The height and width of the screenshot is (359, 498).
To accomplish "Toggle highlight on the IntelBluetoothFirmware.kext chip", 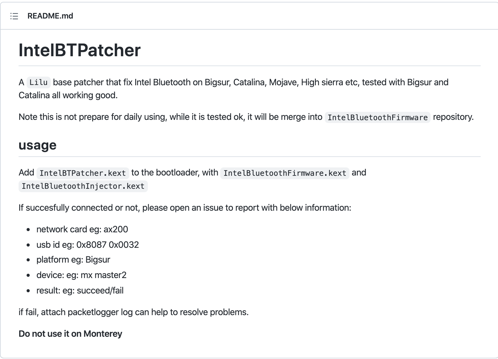I will (x=285, y=173).
